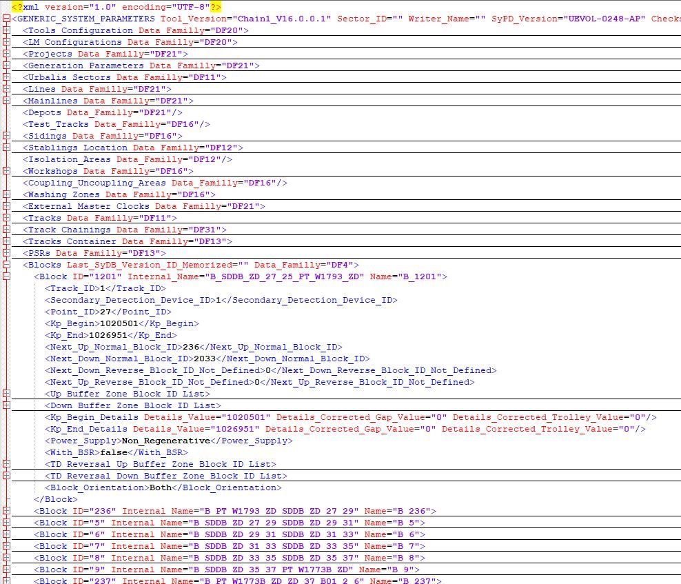Expand the Urbalis_Sectors node
681x584 pixels.
click(6, 77)
